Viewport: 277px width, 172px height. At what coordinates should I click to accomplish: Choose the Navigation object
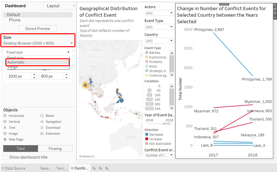53,122
